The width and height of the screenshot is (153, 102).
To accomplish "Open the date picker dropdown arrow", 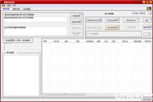I will coord(150,13).
